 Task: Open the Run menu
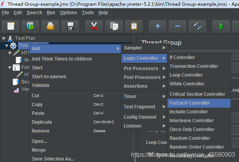(x=51, y=13)
